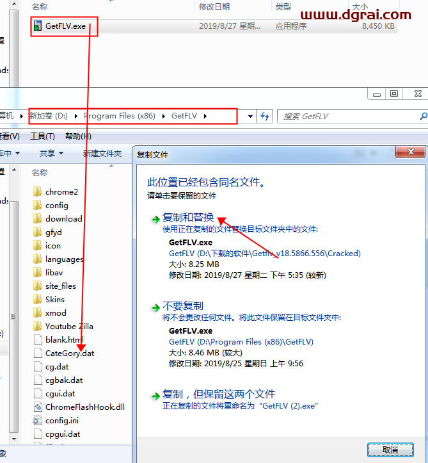Select the blank.html file

click(x=58, y=339)
